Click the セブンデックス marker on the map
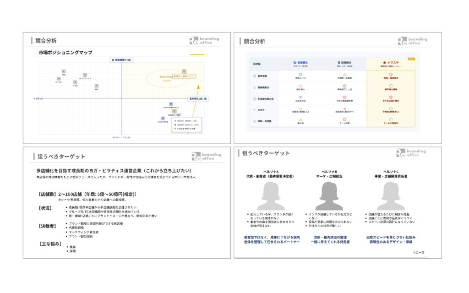This screenshot has width=469, height=293. coord(85,75)
